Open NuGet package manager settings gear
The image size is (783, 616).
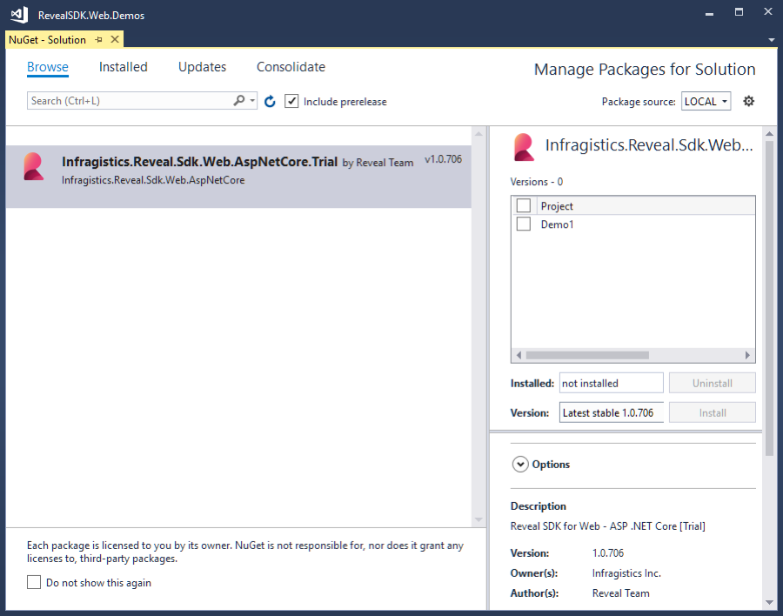pyautogui.click(x=748, y=101)
